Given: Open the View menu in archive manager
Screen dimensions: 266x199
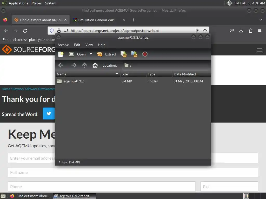Looking at the screenshot, I should pos(89,45).
